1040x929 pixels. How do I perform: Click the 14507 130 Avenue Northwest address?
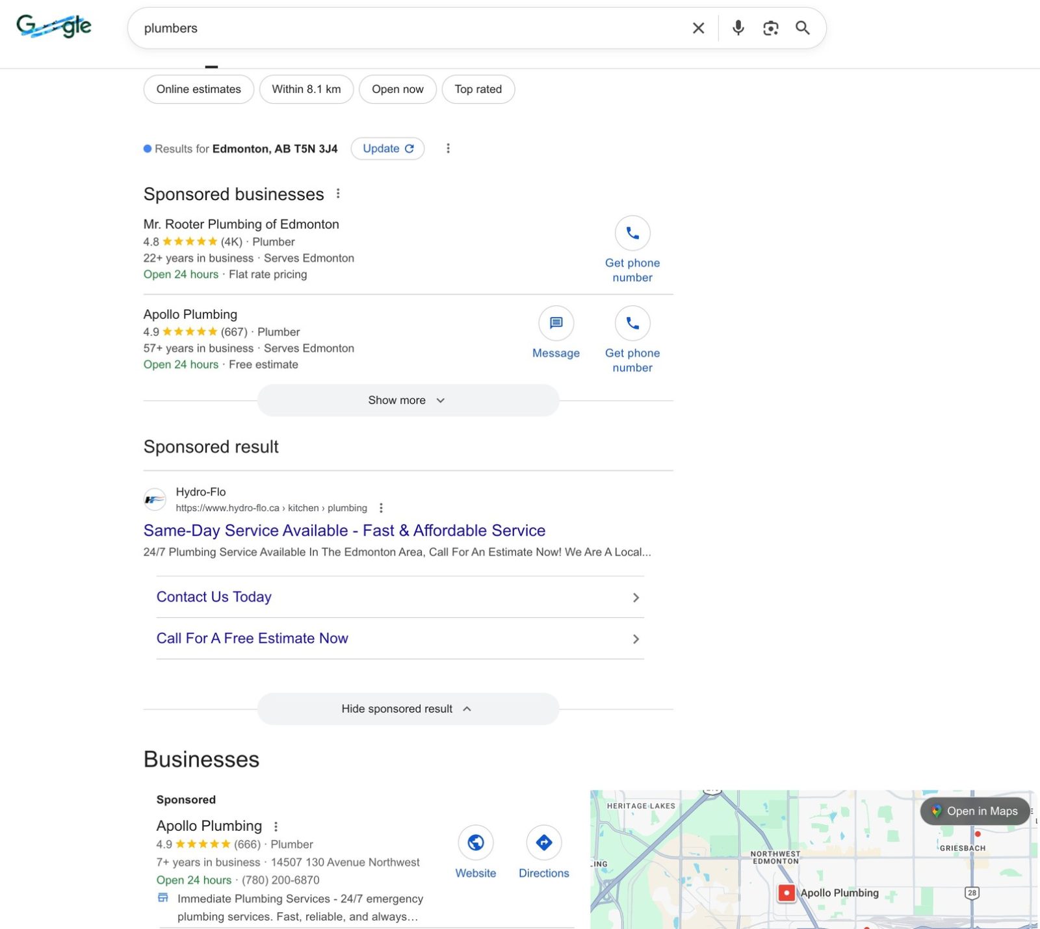345,862
